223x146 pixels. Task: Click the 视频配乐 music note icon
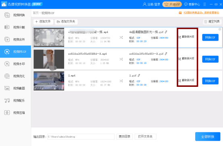(x=7, y=101)
